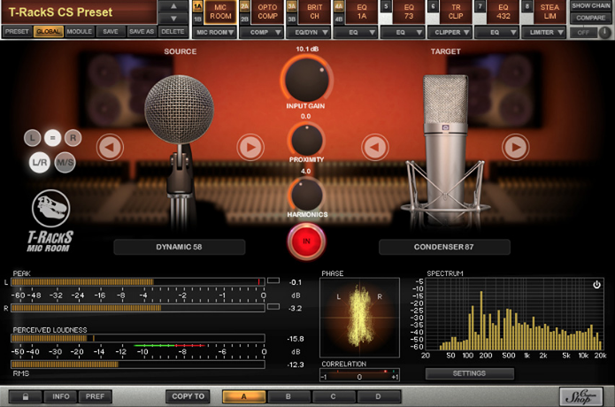Click the INFO button

point(61,396)
